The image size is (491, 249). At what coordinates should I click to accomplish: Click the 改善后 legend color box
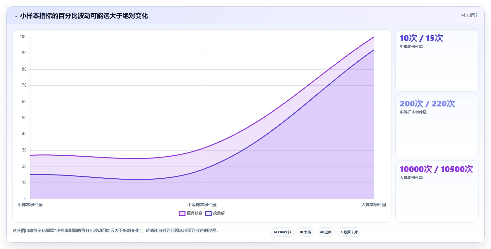click(x=208, y=213)
